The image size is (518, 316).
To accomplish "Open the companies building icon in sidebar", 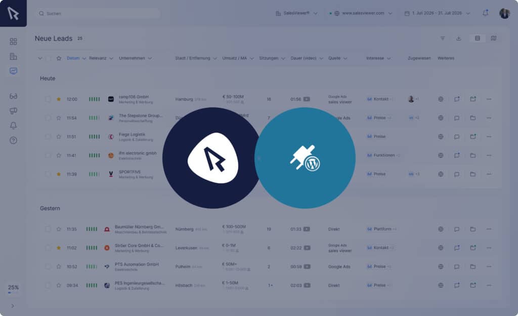I will [x=13, y=56].
